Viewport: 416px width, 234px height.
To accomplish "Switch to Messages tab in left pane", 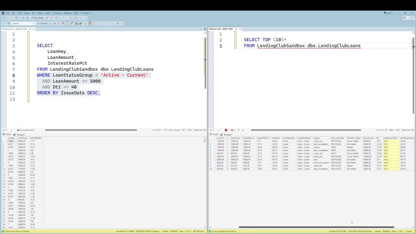I will pyautogui.click(x=19, y=135).
